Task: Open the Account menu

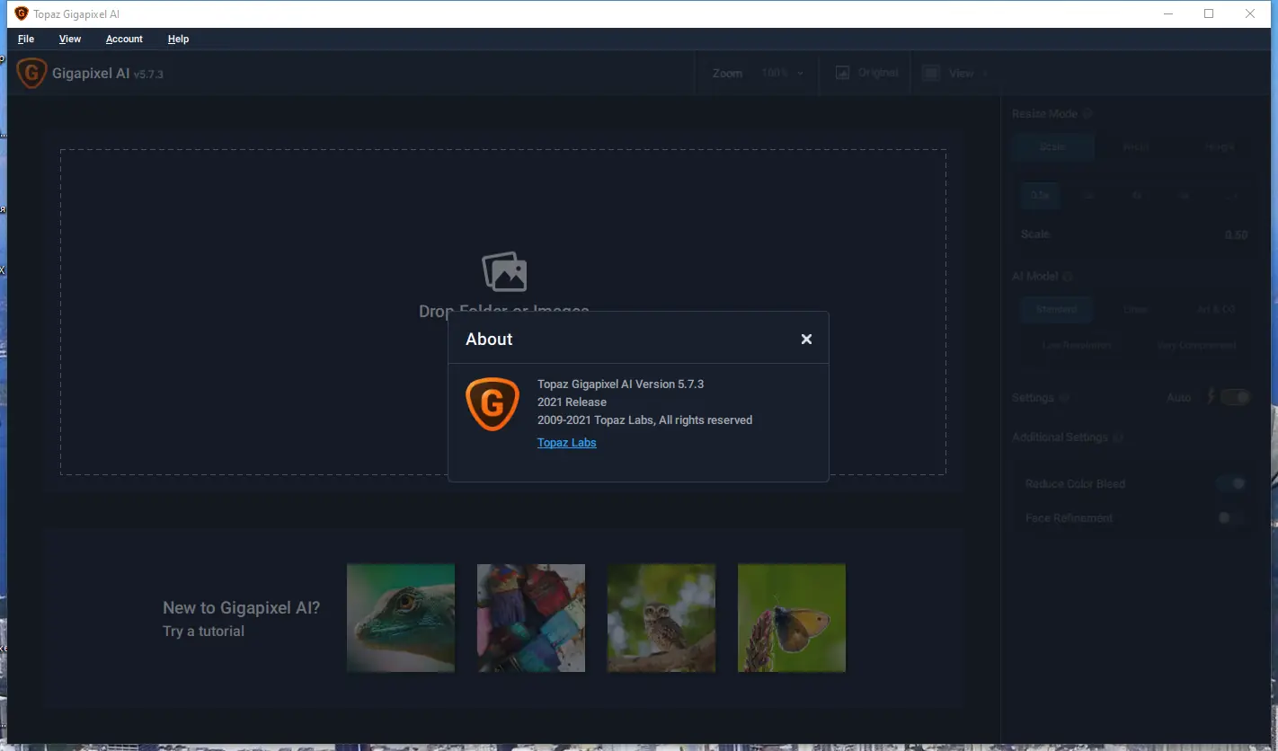Action: [x=124, y=39]
